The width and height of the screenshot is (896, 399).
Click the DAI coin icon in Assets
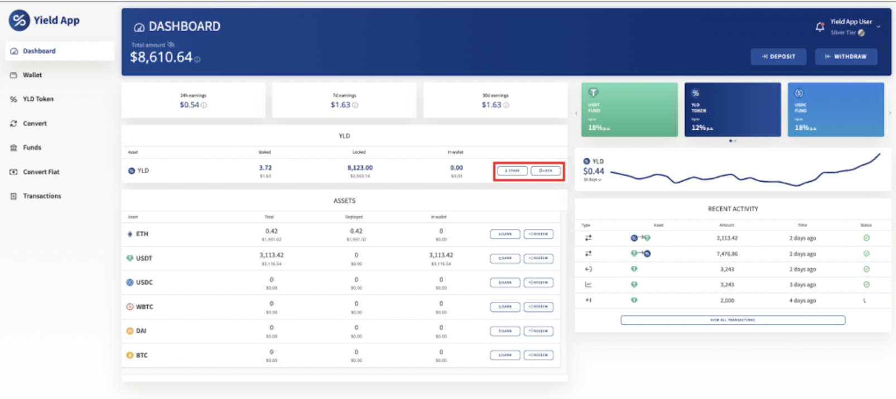pyautogui.click(x=130, y=331)
